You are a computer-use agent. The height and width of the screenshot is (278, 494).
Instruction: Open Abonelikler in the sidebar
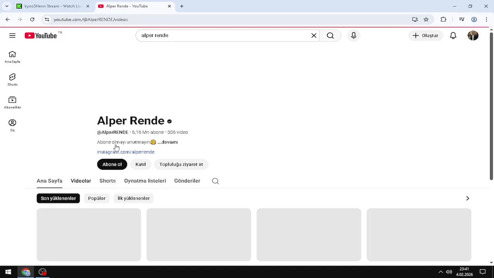pos(12,102)
